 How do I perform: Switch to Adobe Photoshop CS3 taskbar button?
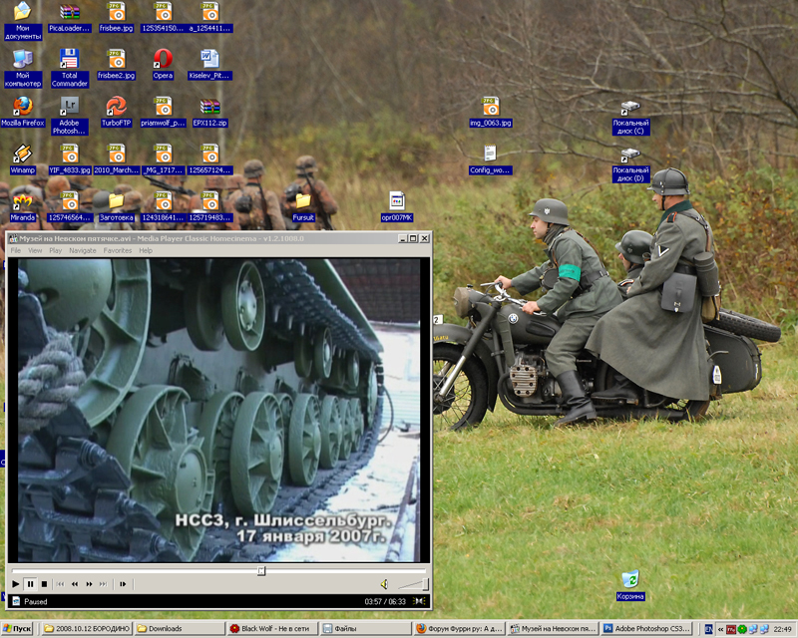click(x=646, y=629)
